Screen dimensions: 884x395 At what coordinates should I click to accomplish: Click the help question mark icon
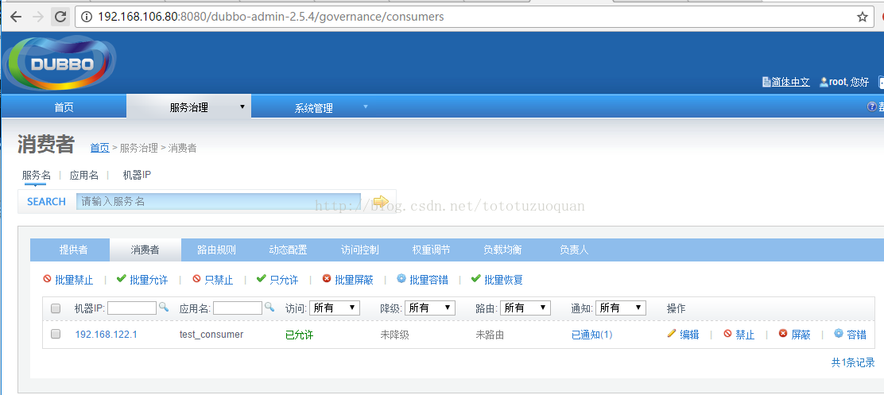[871, 106]
